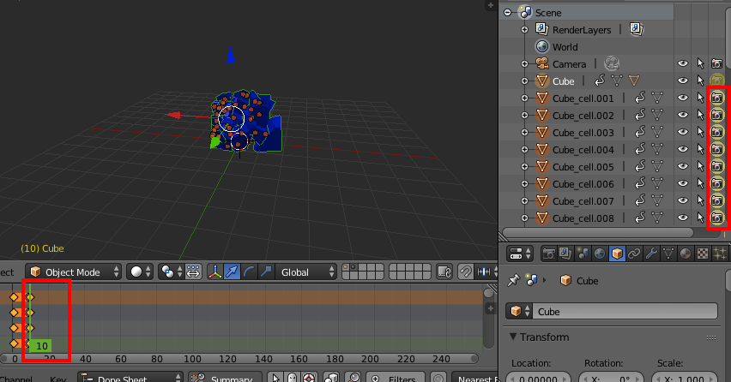This screenshot has height=382, width=731.
Task: Click dope sheet view-selected magnifier icon
Action: click(353, 378)
